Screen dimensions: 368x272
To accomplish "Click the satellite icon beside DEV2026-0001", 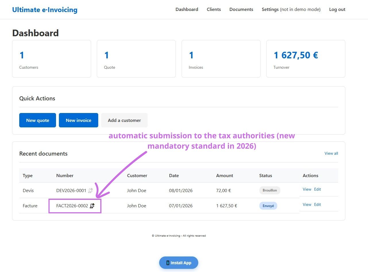I will click(x=90, y=190).
